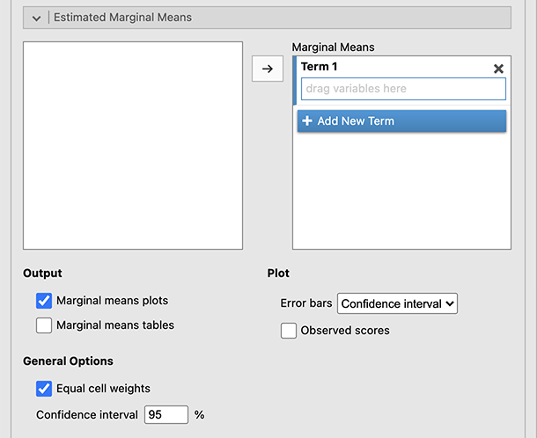The height and width of the screenshot is (438, 537).
Task: Disable the Equal cell weights checkbox
Action: point(44,388)
